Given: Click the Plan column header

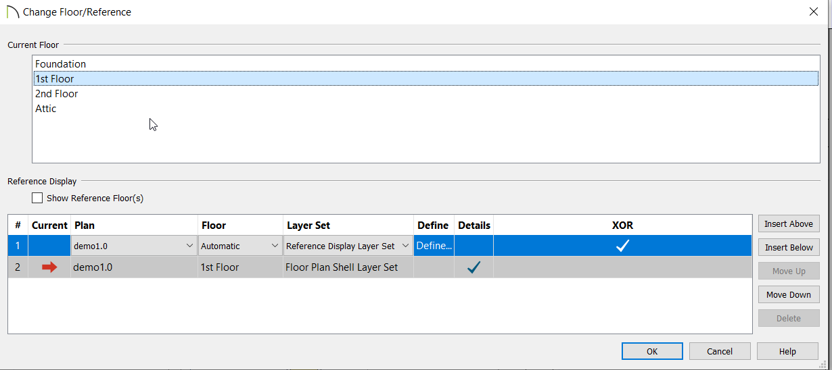Looking at the screenshot, I should [x=134, y=226].
